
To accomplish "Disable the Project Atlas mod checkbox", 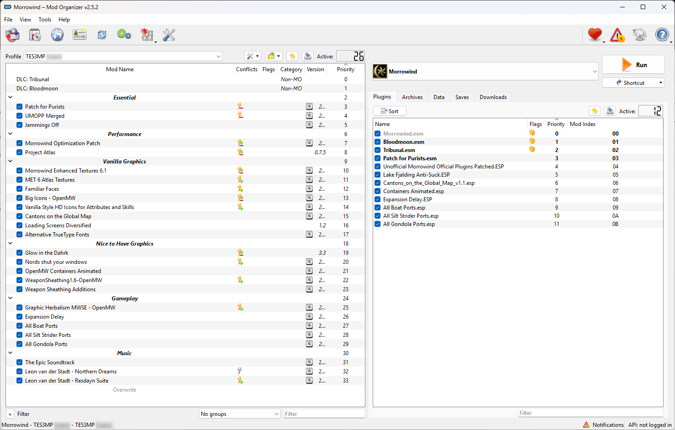I will (20, 152).
